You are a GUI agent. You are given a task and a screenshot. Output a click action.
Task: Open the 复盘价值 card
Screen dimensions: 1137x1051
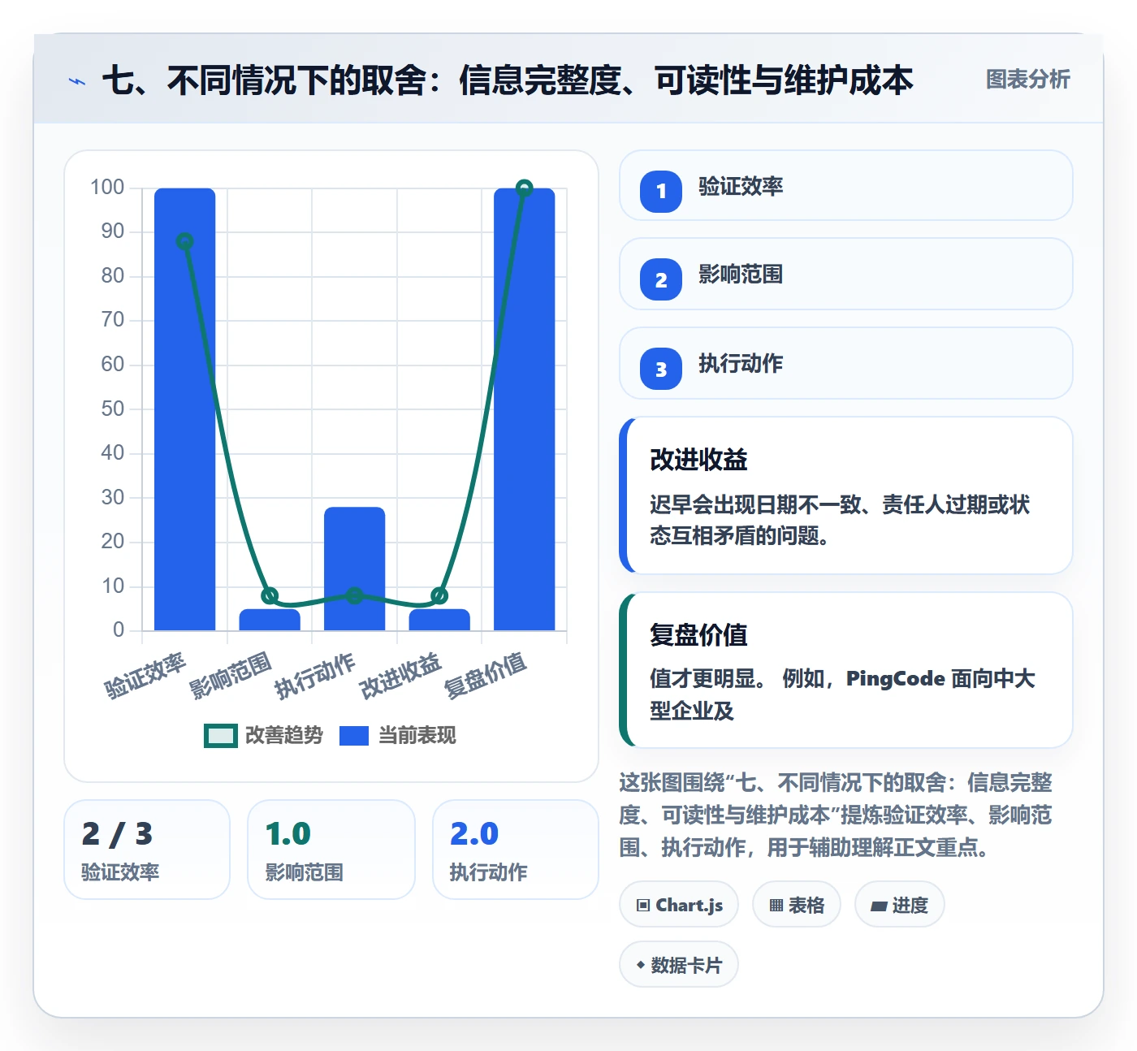[x=845, y=670]
